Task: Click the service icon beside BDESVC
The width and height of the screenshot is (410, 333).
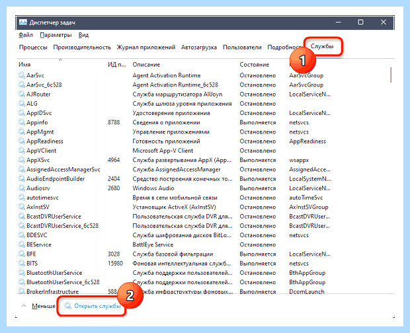Action: [x=22, y=235]
